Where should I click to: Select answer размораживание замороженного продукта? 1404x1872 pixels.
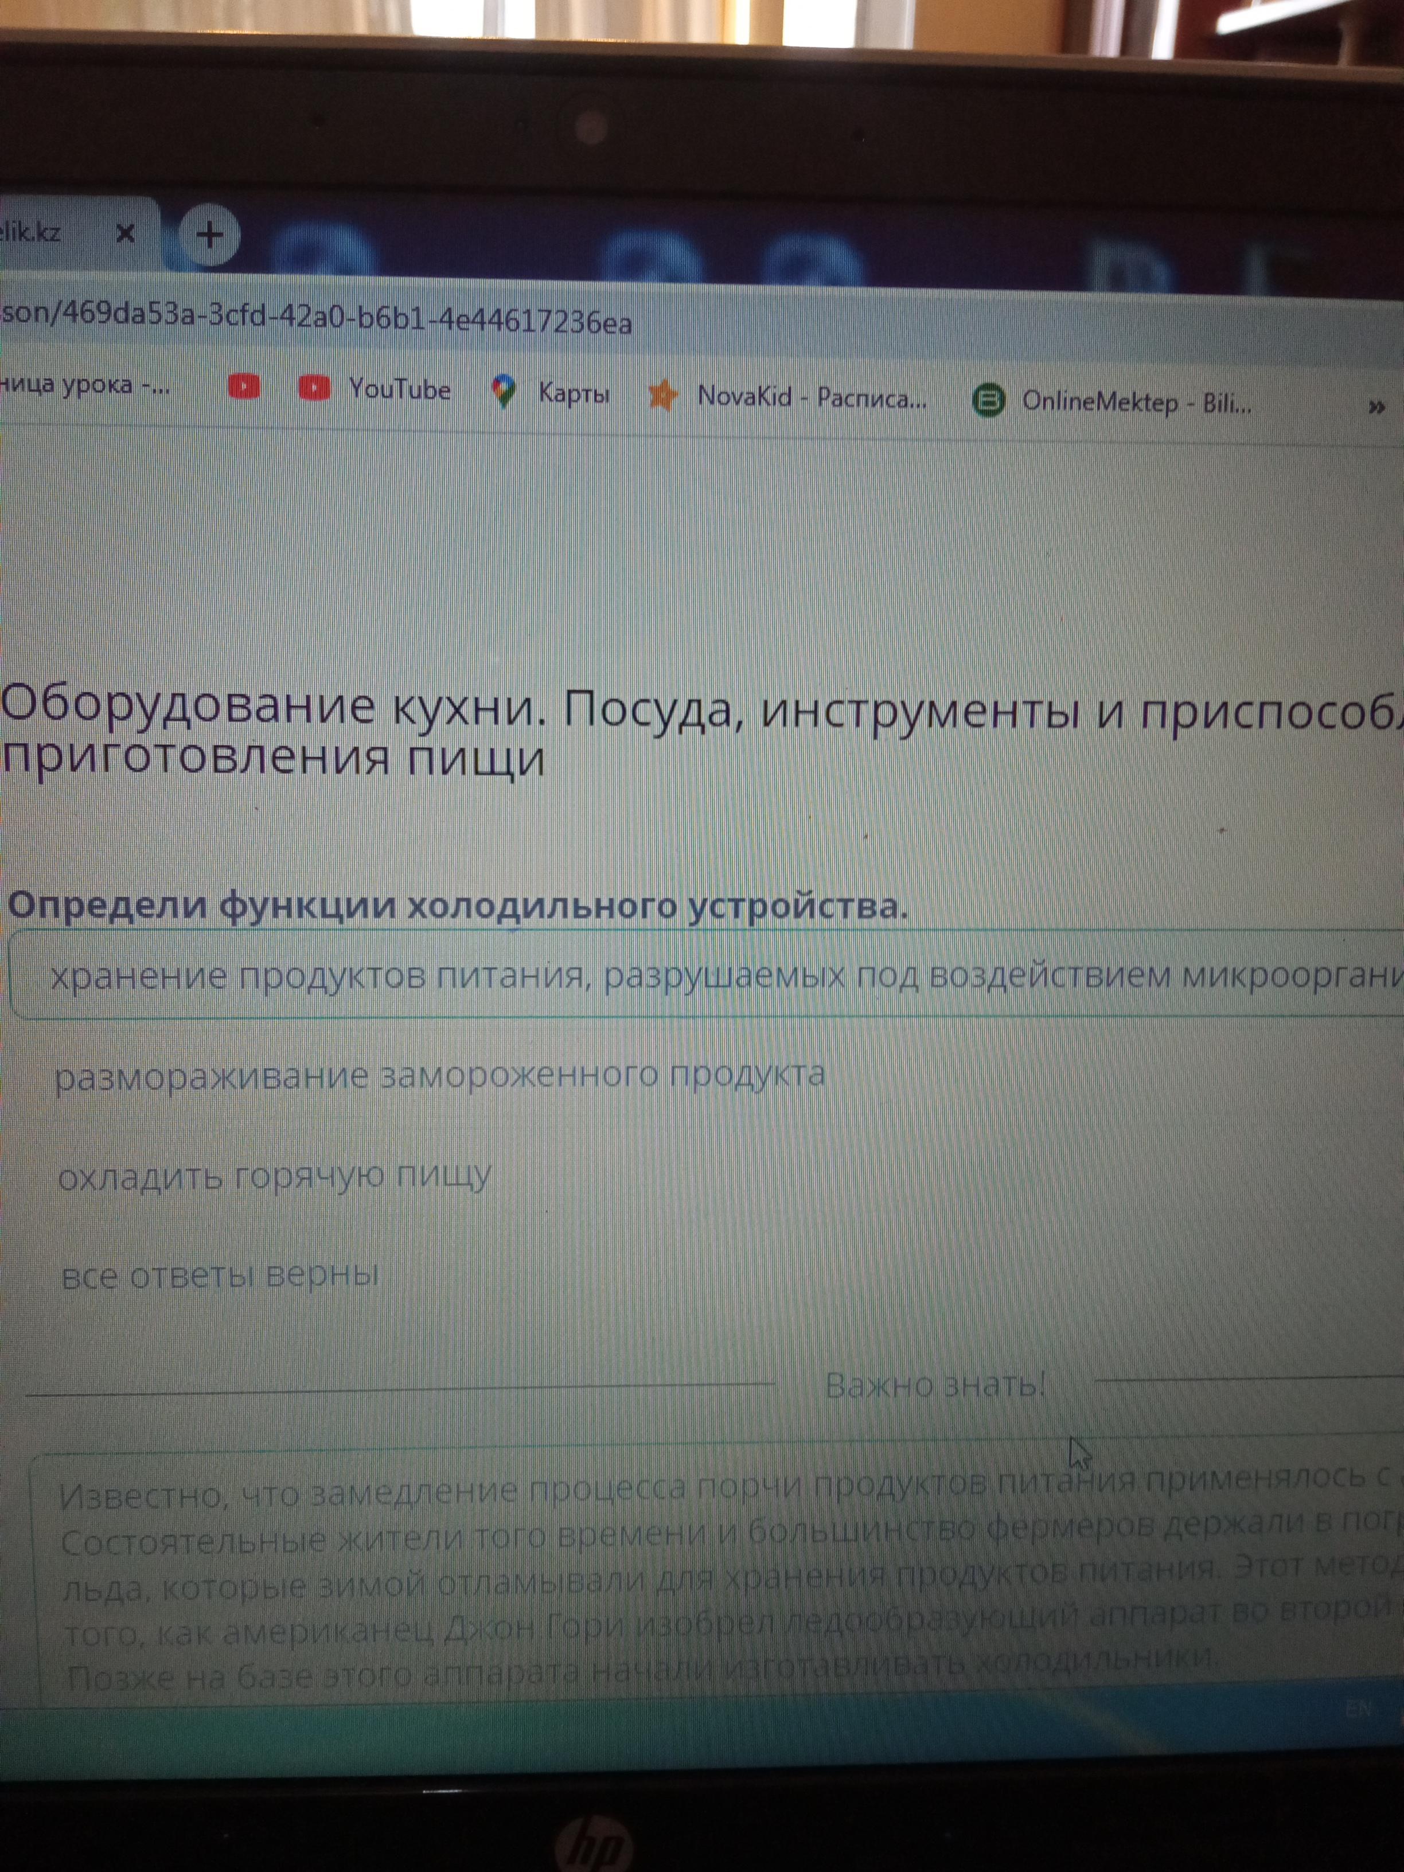439,1075
